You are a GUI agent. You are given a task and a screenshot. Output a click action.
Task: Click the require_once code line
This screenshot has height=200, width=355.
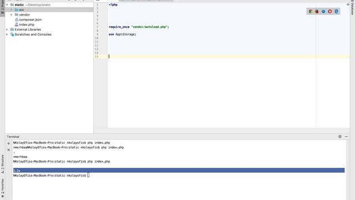(x=139, y=27)
